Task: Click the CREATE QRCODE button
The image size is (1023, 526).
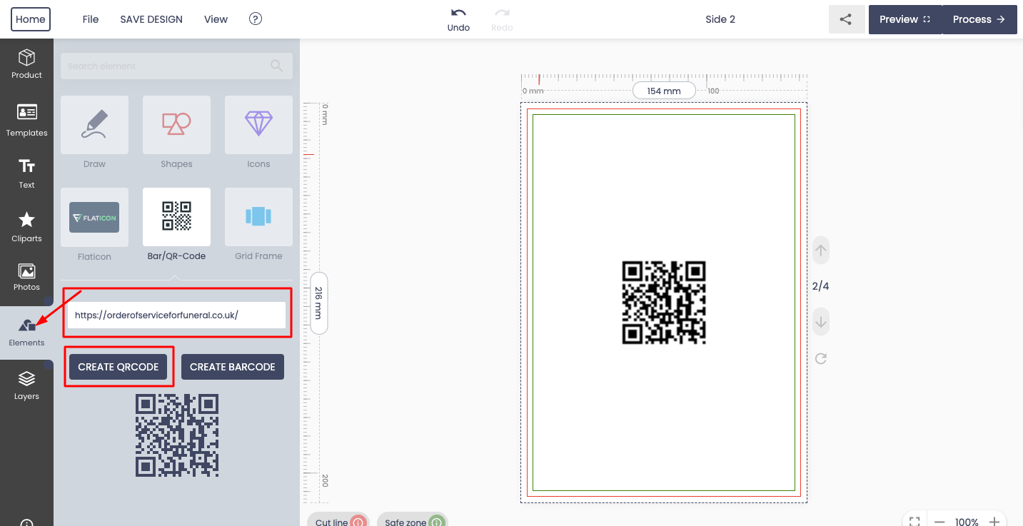Action: pyautogui.click(x=119, y=366)
